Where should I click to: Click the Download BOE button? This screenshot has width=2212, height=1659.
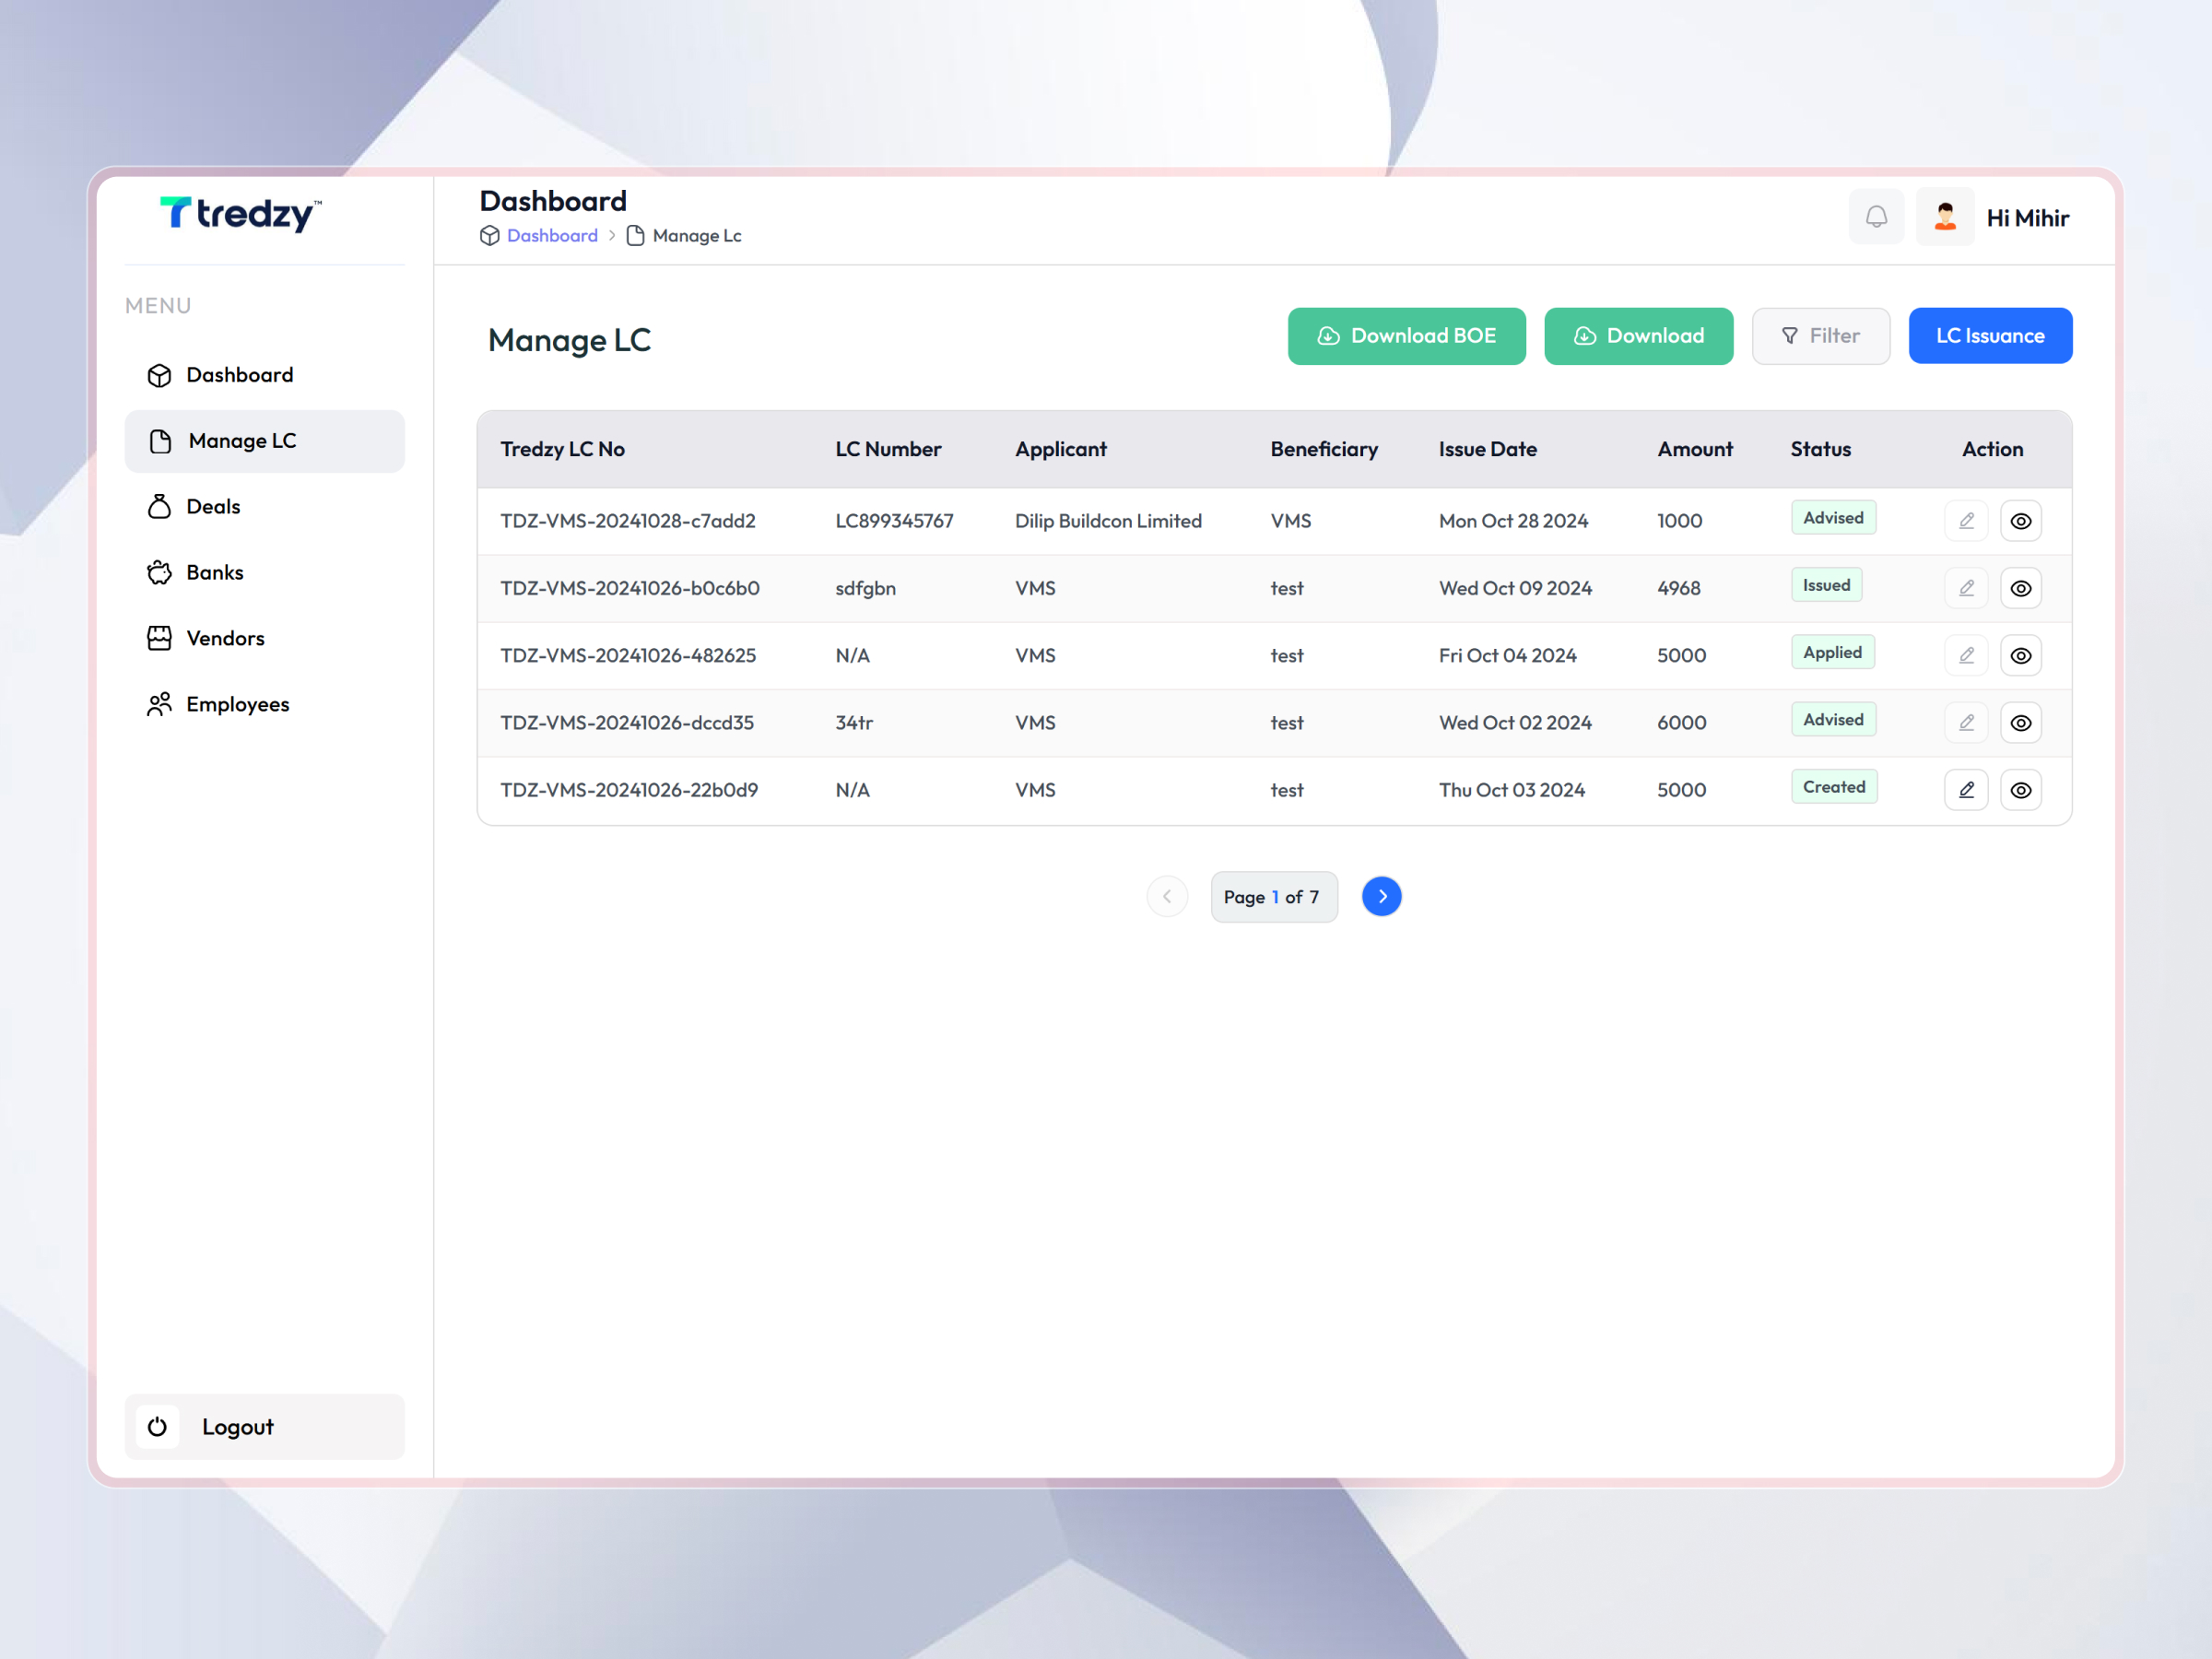pyautogui.click(x=1406, y=335)
